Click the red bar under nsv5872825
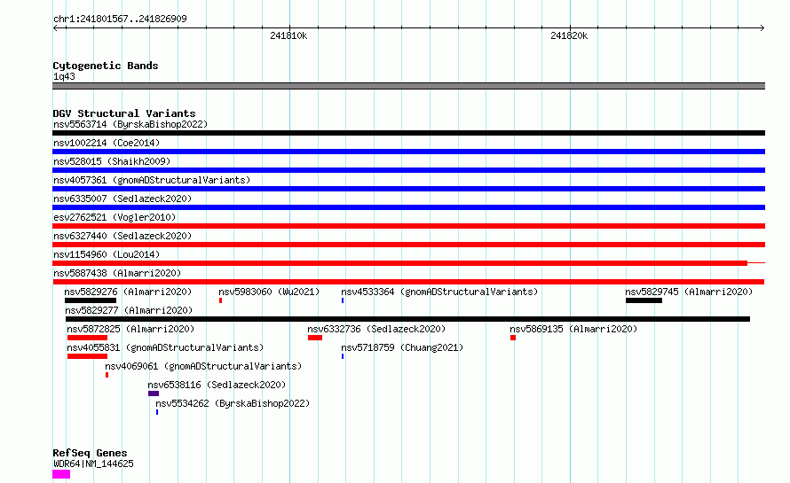Viewport: 790px width, 483px height. [x=87, y=338]
